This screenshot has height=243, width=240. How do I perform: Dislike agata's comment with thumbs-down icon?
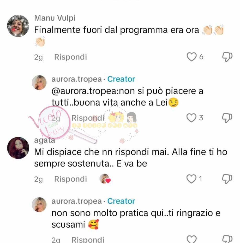point(227,179)
